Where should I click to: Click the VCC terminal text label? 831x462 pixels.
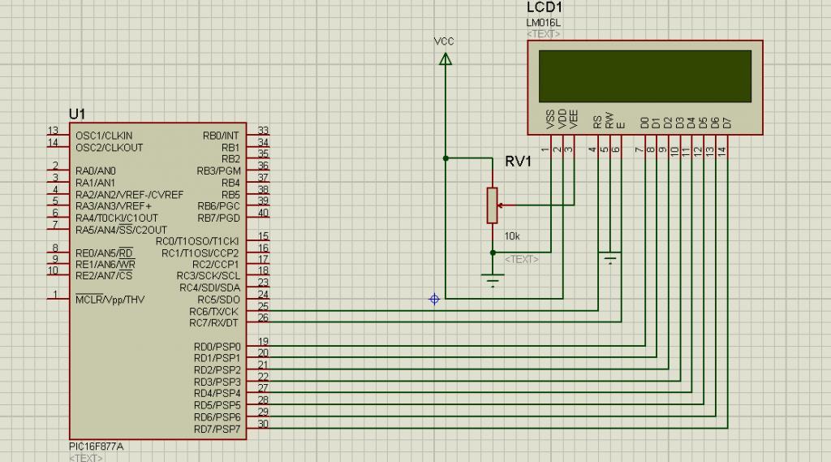(444, 41)
